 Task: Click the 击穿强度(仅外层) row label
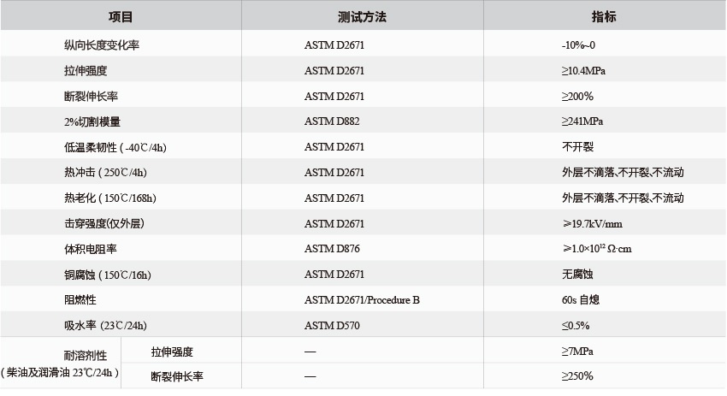(x=104, y=223)
